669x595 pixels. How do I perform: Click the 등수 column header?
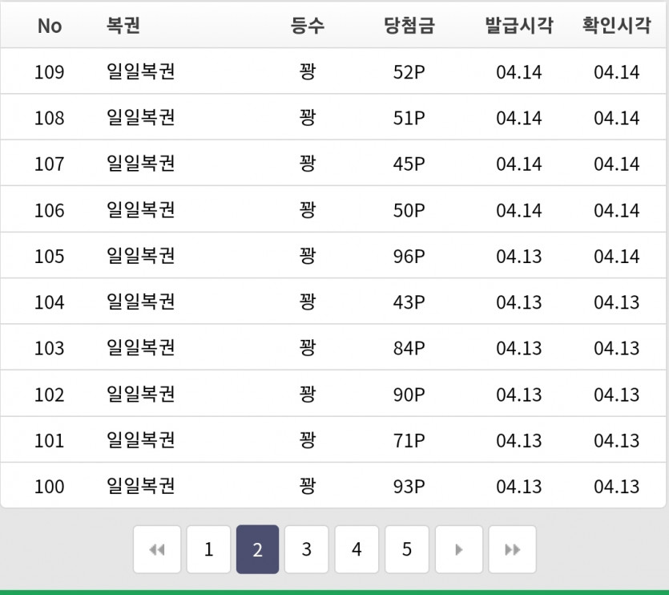tap(307, 25)
